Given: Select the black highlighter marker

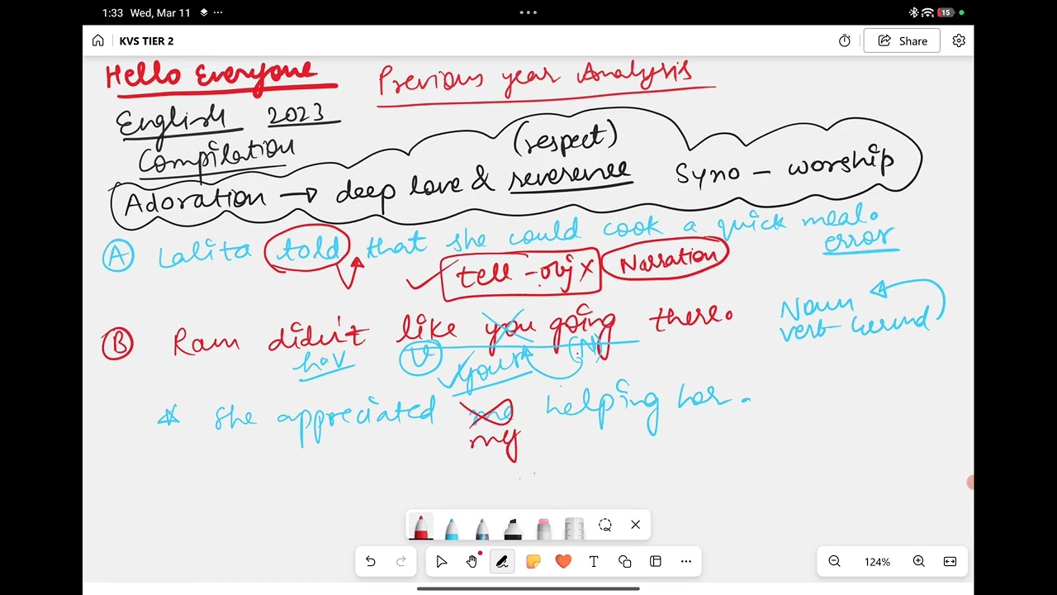Looking at the screenshot, I should (513, 527).
